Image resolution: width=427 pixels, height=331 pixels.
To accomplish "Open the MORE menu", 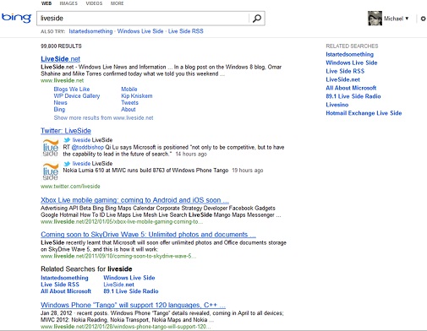I will [x=117, y=3].
